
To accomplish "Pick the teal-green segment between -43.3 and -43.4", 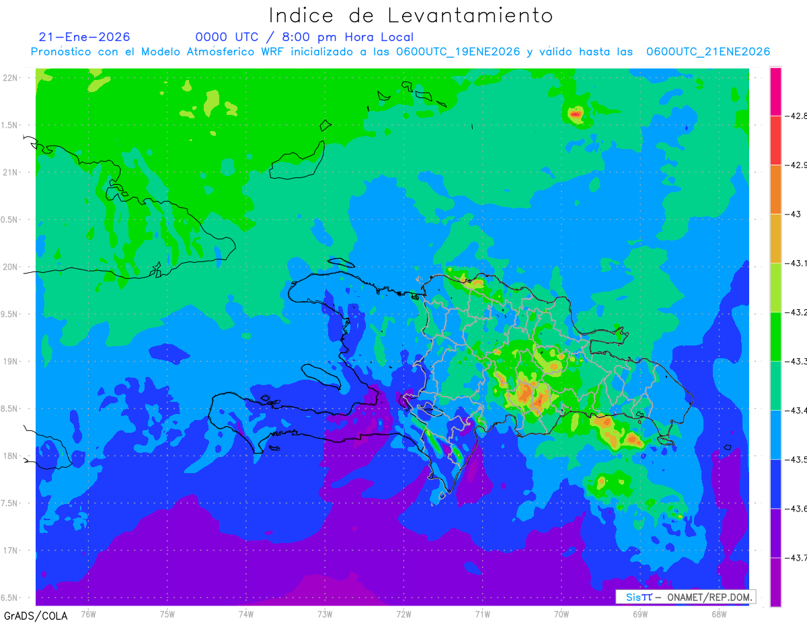I will pyautogui.click(x=775, y=386).
